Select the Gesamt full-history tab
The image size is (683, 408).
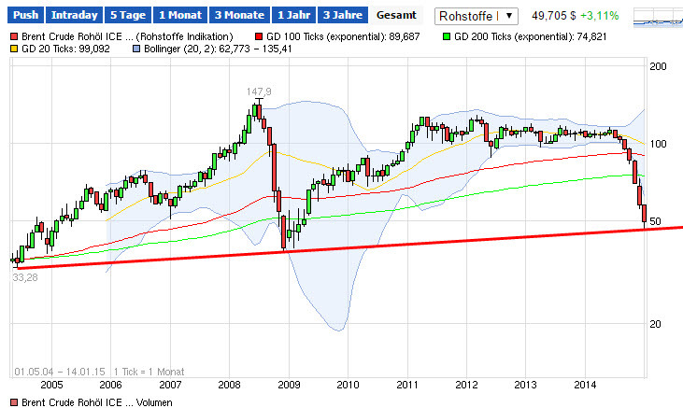tap(396, 15)
